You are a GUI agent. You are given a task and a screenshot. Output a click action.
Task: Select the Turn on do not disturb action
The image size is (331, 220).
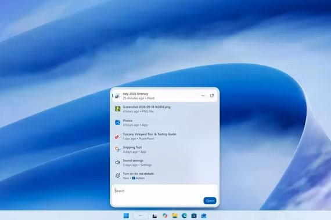coord(165,176)
